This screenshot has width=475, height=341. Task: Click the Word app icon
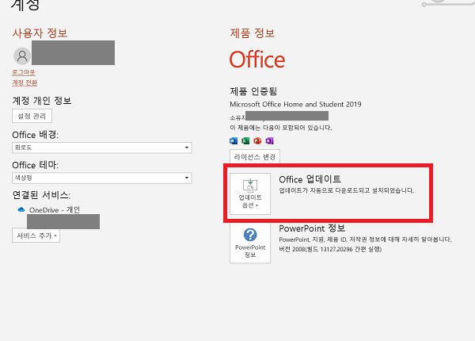[234, 141]
